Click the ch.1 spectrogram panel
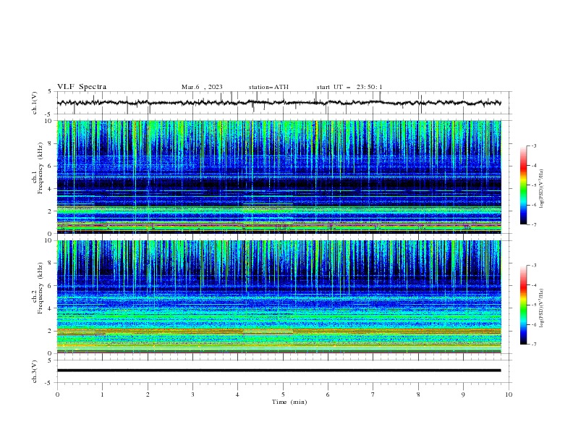 coord(279,177)
